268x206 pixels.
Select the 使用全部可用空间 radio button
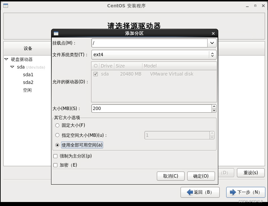[57, 145]
